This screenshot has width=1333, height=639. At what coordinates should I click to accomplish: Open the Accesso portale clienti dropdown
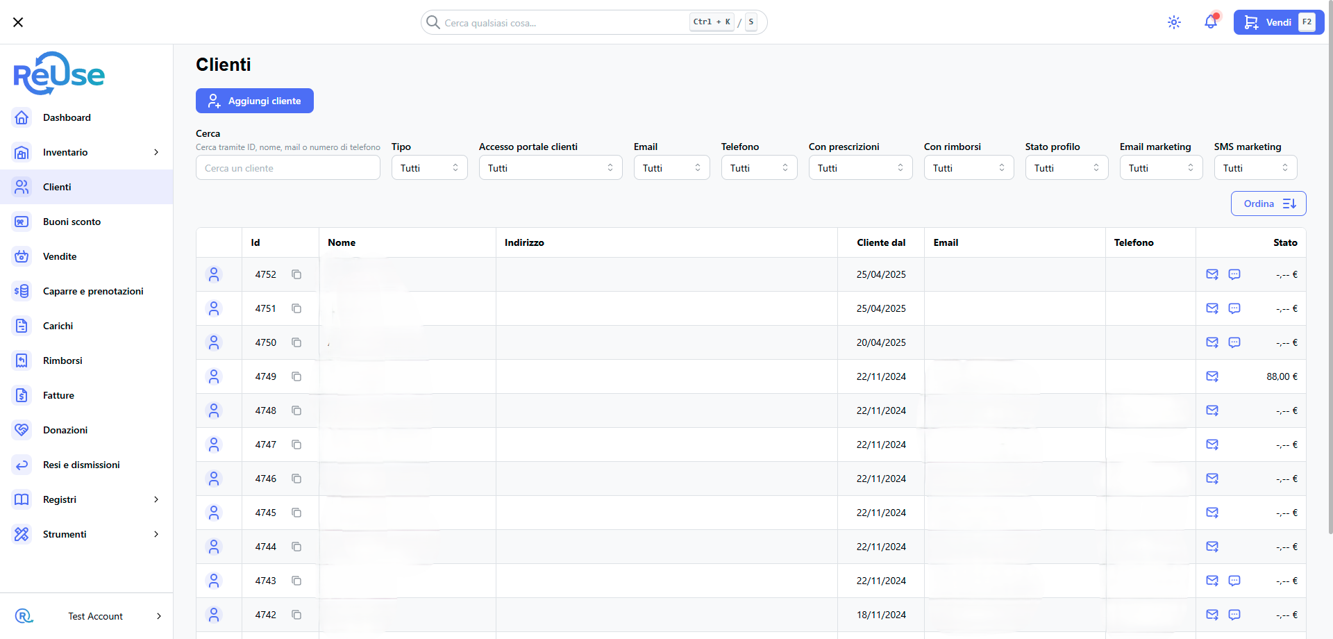(550, 168)
